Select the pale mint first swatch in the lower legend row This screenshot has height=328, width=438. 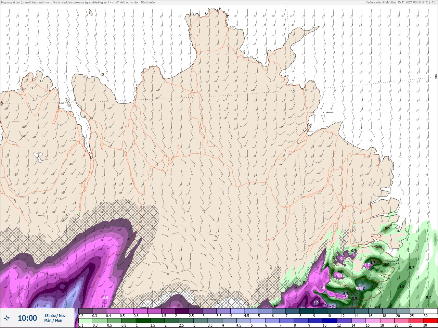click(x=86, y=321)
